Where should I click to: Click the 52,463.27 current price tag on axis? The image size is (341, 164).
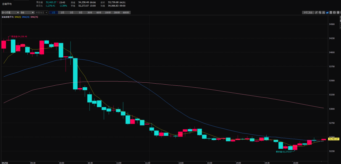333,139
